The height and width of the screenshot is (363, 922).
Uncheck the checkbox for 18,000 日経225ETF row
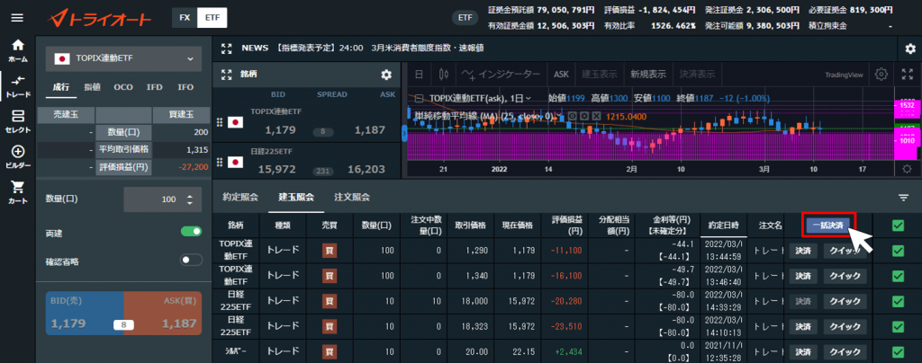pyautogui.click(x=898, y=301)
